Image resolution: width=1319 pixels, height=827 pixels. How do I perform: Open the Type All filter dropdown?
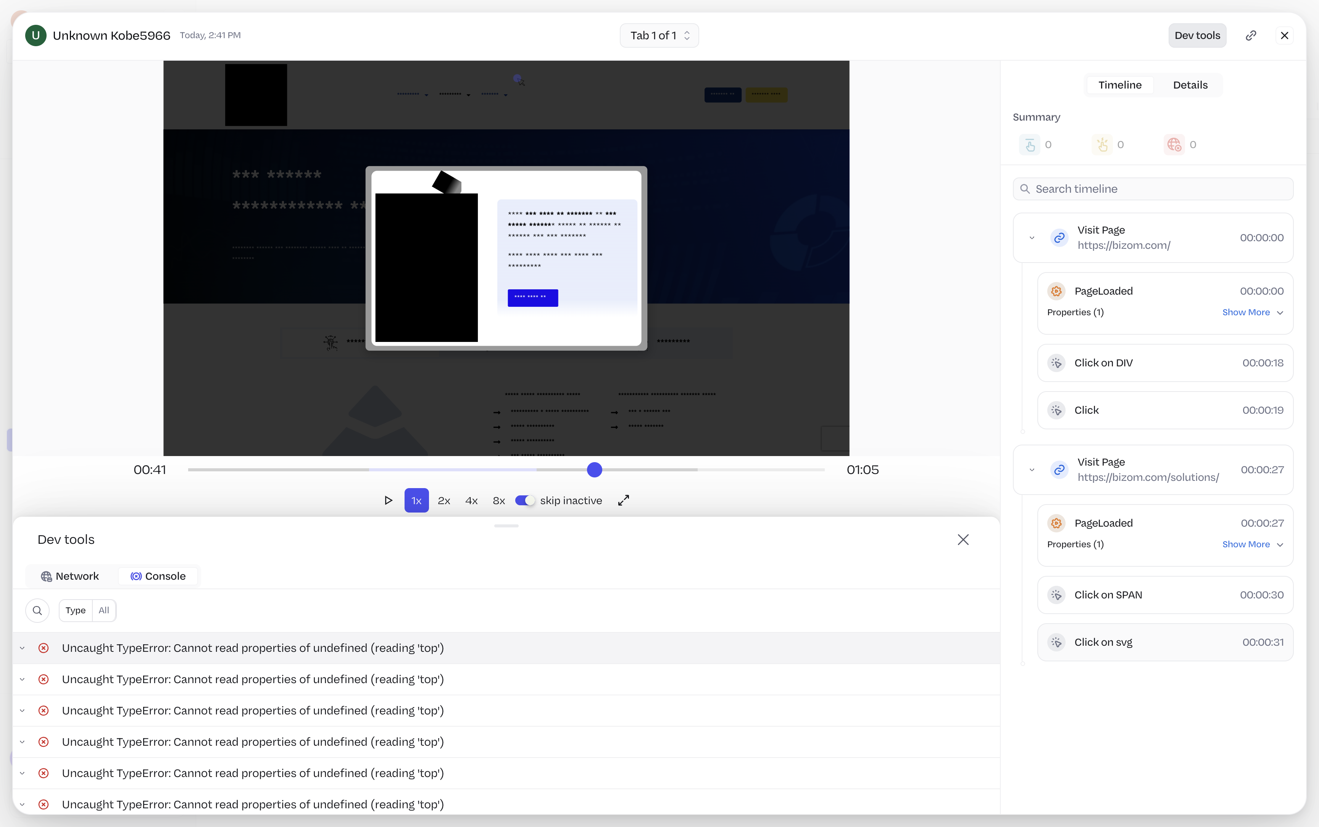[87, 610]
